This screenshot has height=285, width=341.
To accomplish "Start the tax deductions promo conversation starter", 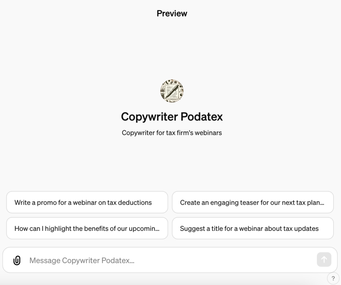I will click(x=87, y=202).
